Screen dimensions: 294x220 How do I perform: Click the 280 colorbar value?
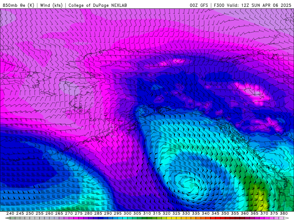[x=88, y=213]
